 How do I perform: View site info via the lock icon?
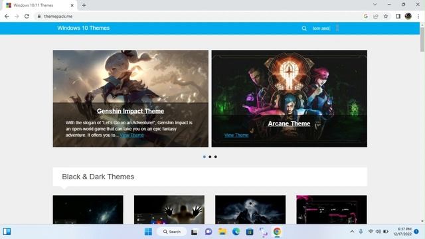39,16
